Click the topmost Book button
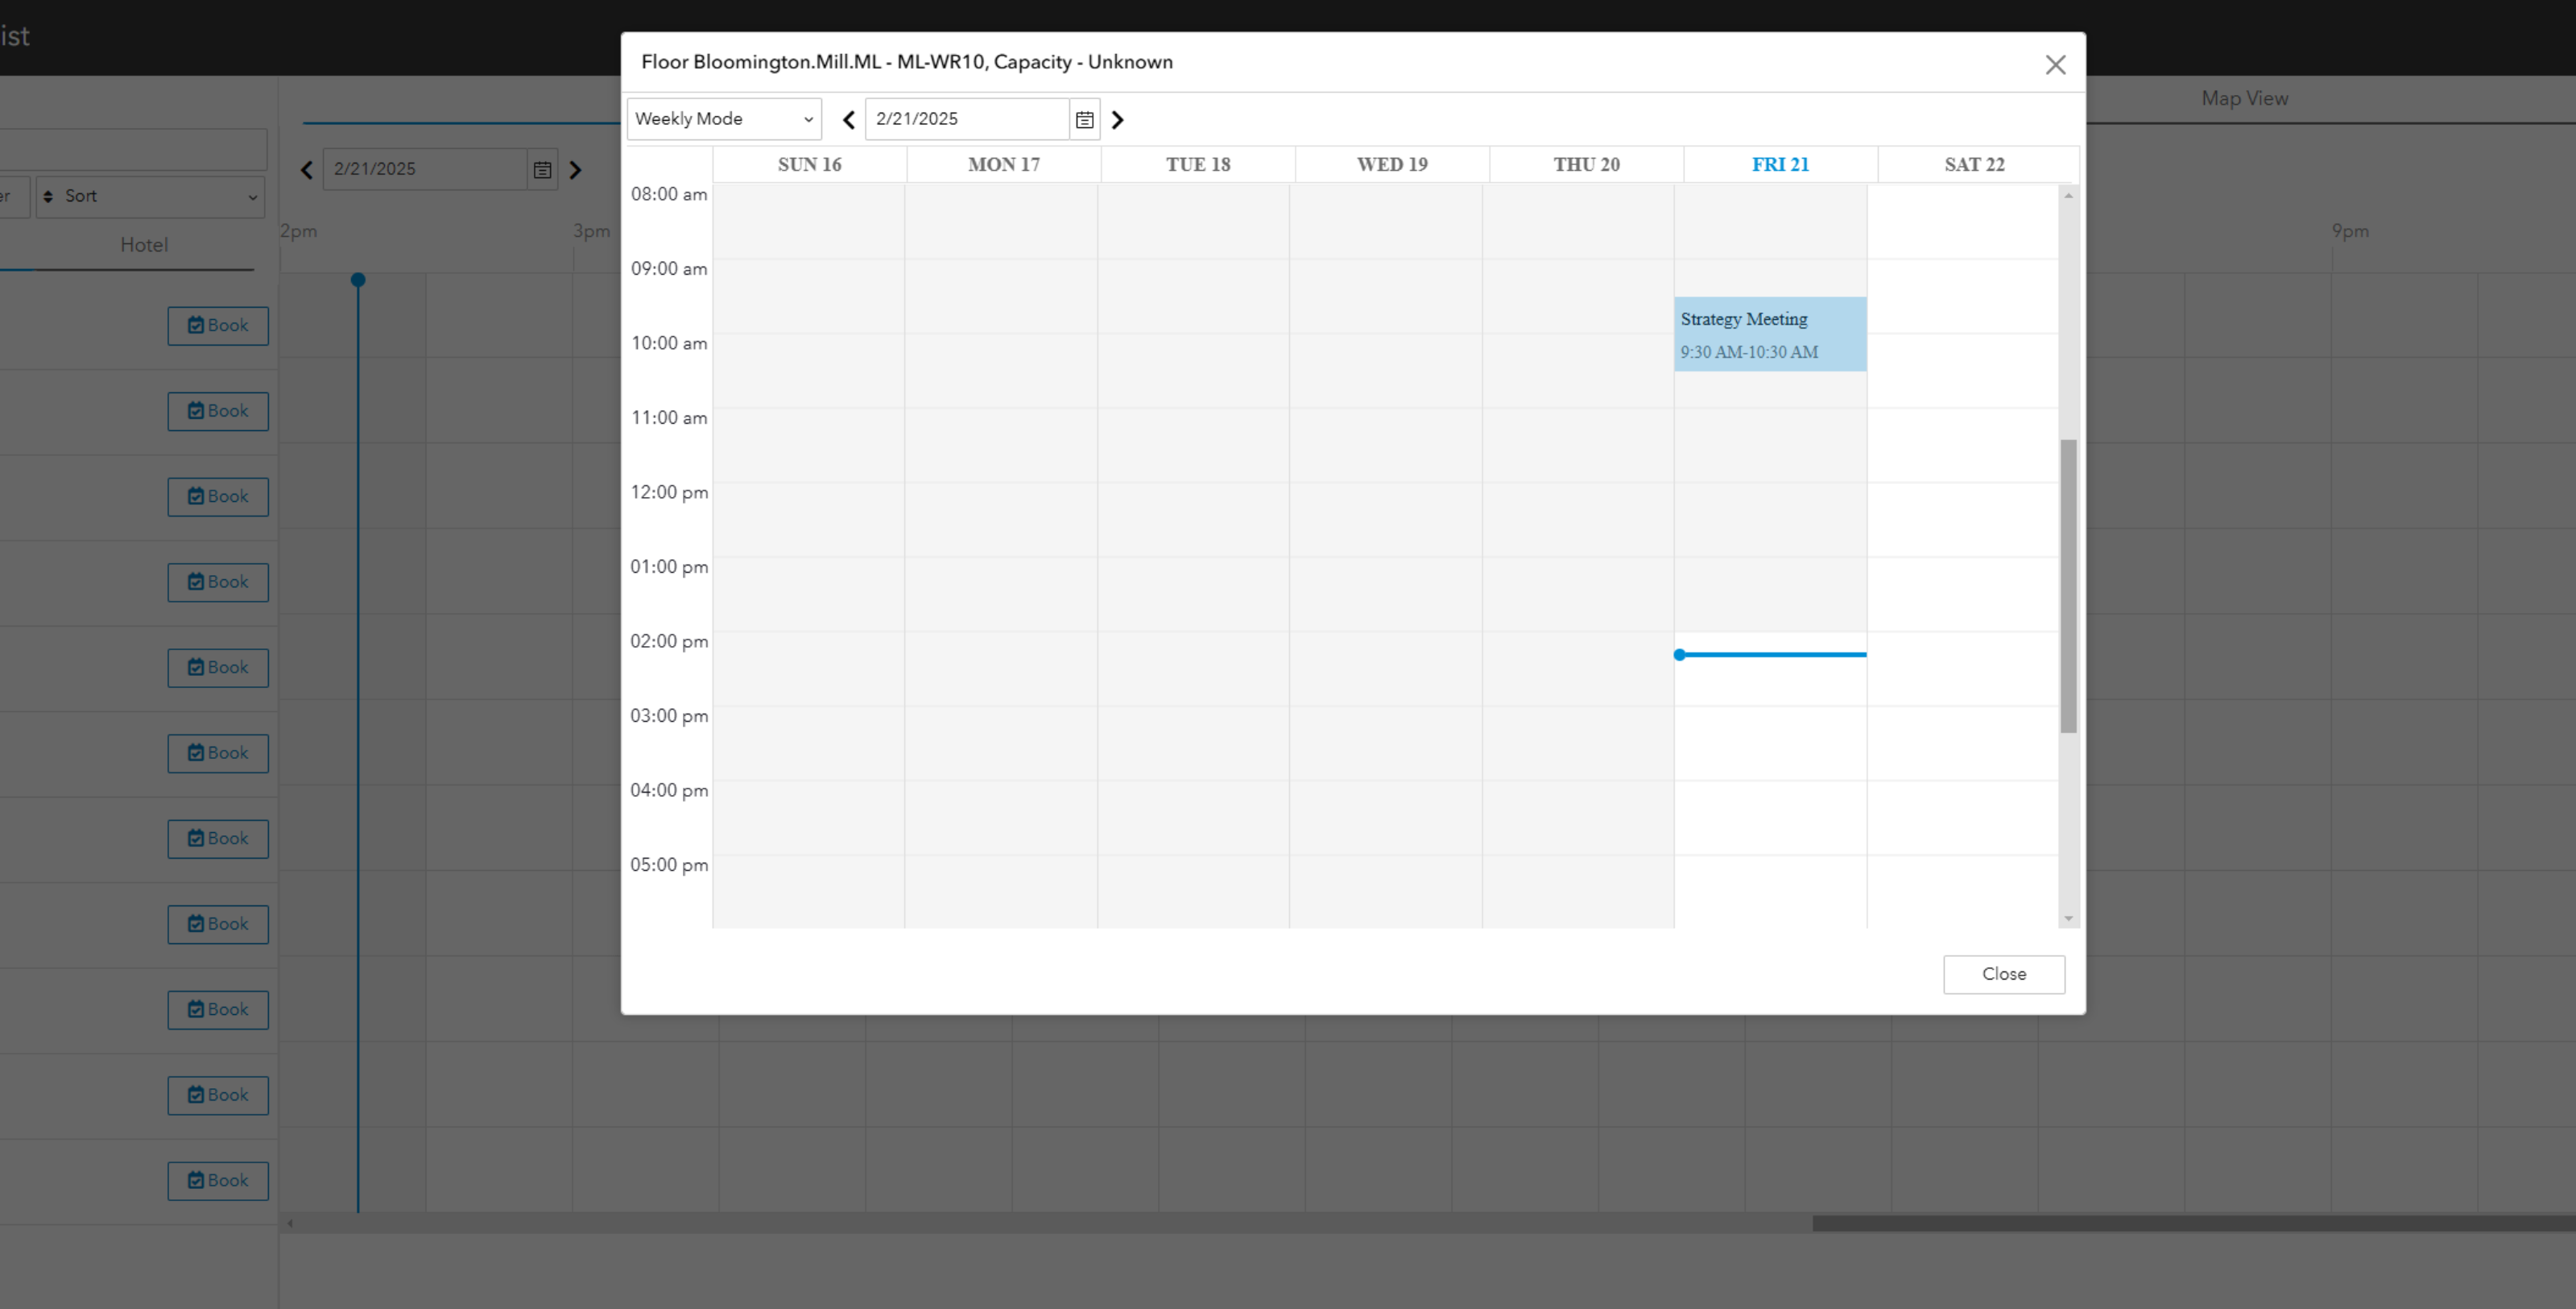2576x1309 pixels. 218,326
